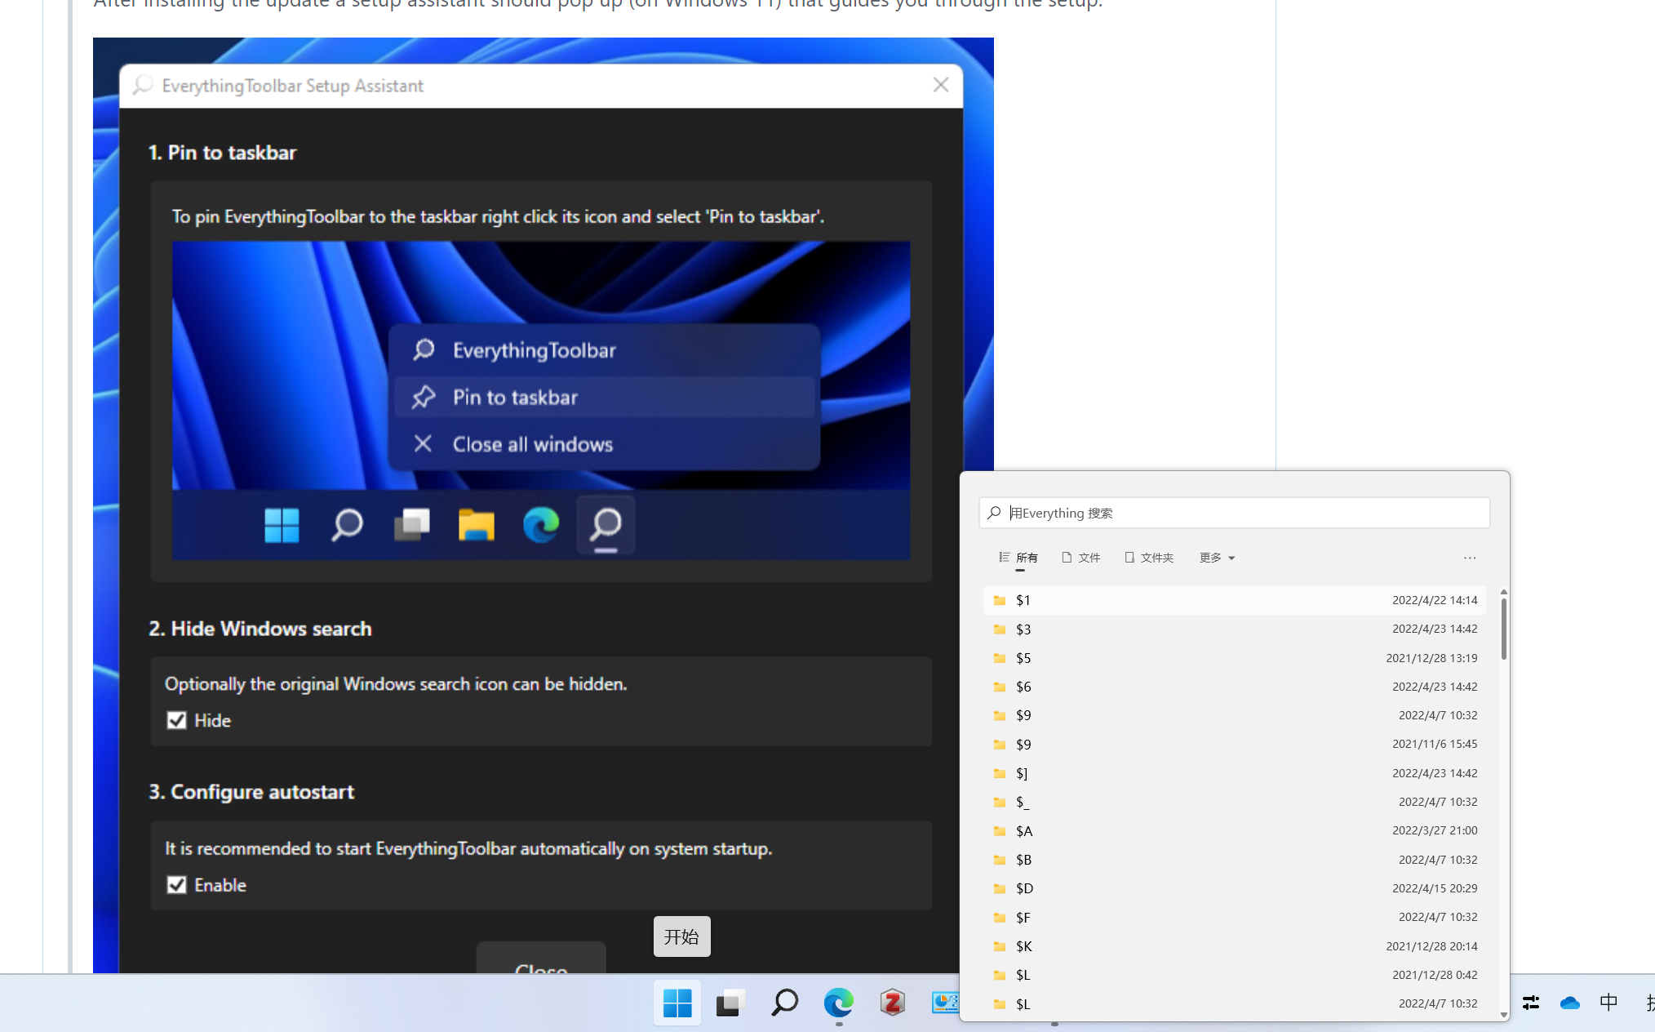Open Task View from the taskbar
The width and height of the screenshot is (1655, 1032).
pos(729,1003)
